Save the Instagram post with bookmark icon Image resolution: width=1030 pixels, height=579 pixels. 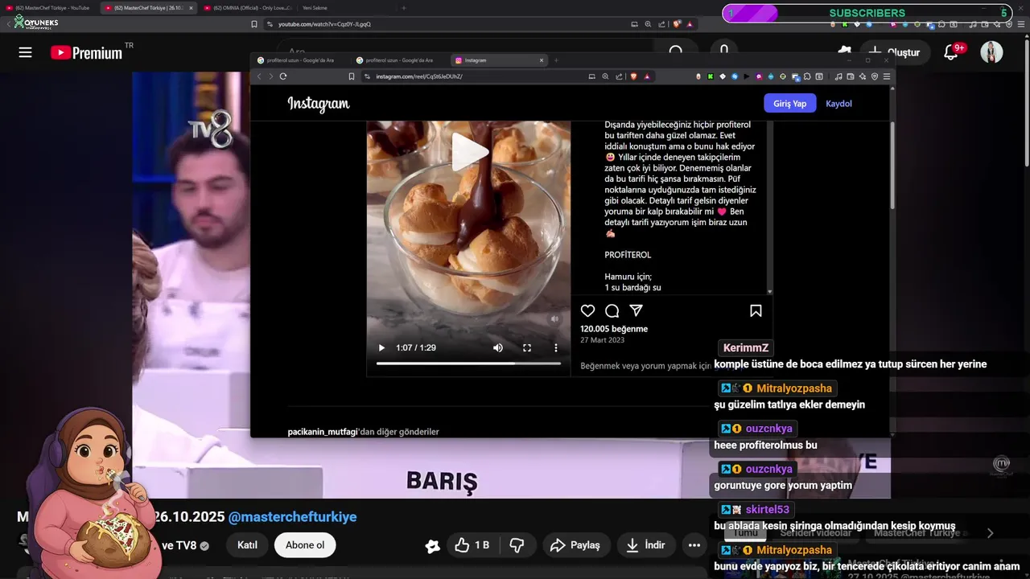coord(756,311)
